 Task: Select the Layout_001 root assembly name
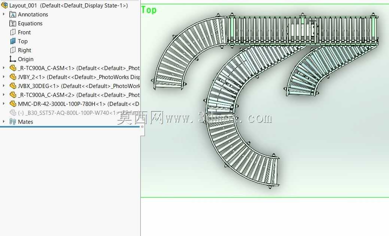pyautogui.click(x=69, y=6)
